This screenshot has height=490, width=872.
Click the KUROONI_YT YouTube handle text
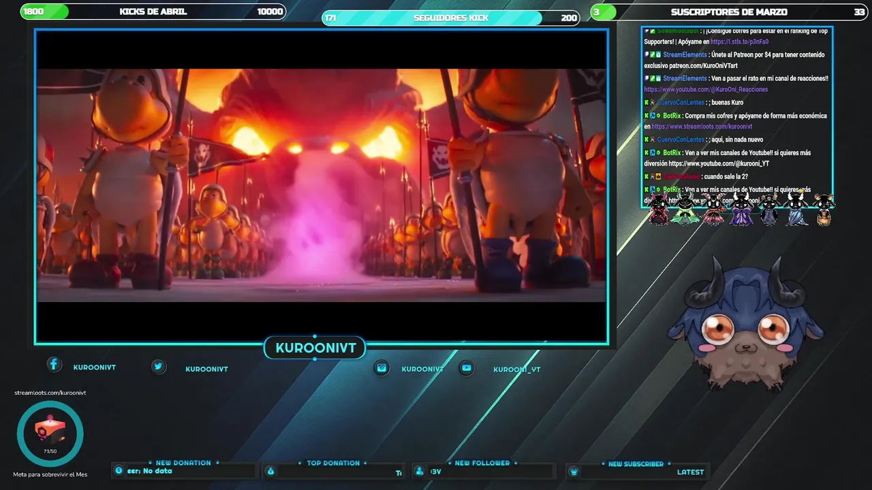pos(517,370)
